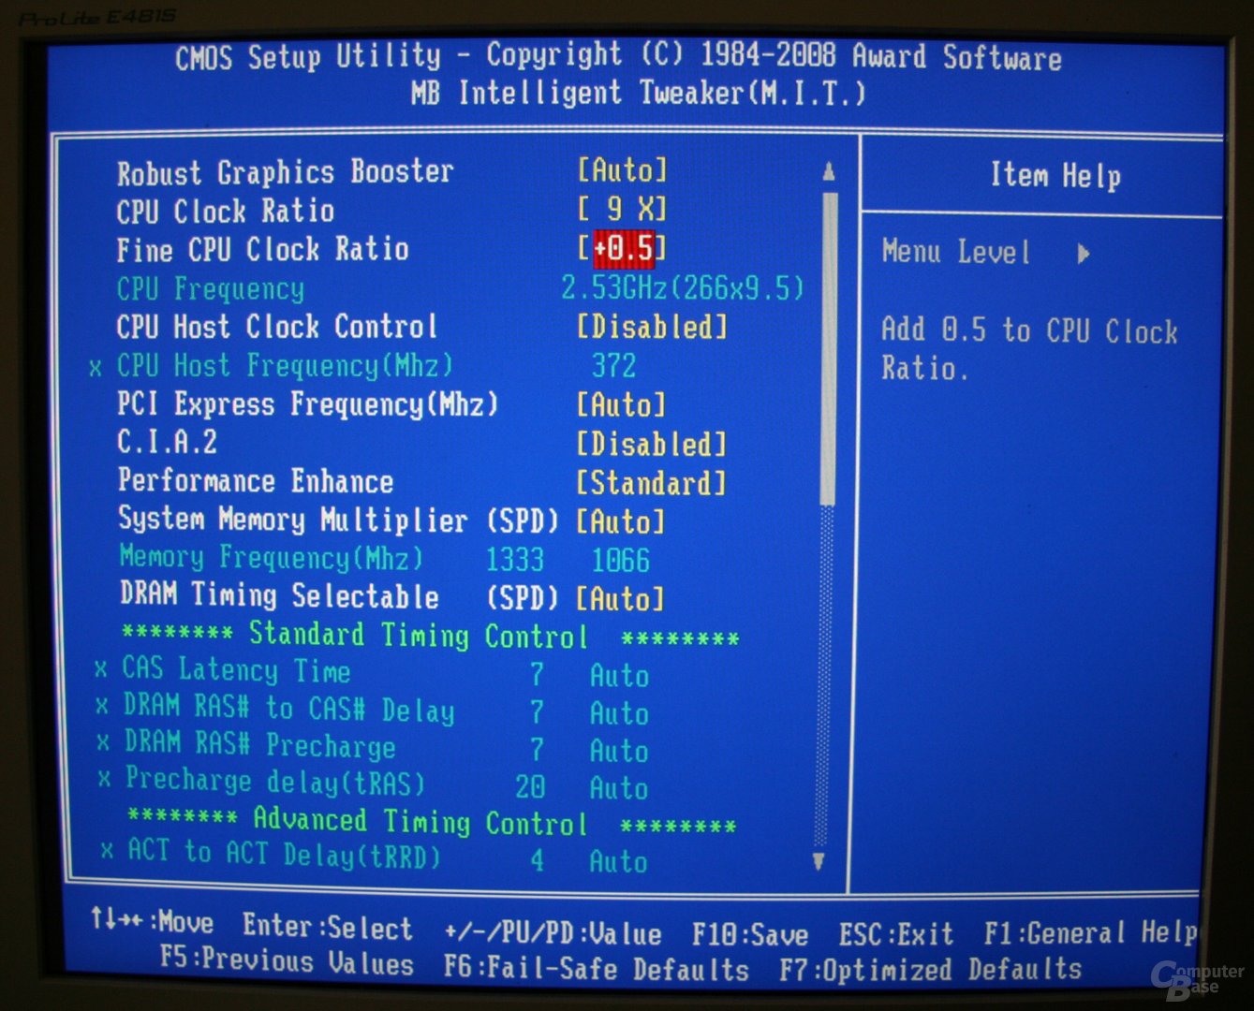The image size is (1254, 1011).
Task: Click the MB Intelligent Tweaker(M.I.T.) title
Action: tap(639, 94)
